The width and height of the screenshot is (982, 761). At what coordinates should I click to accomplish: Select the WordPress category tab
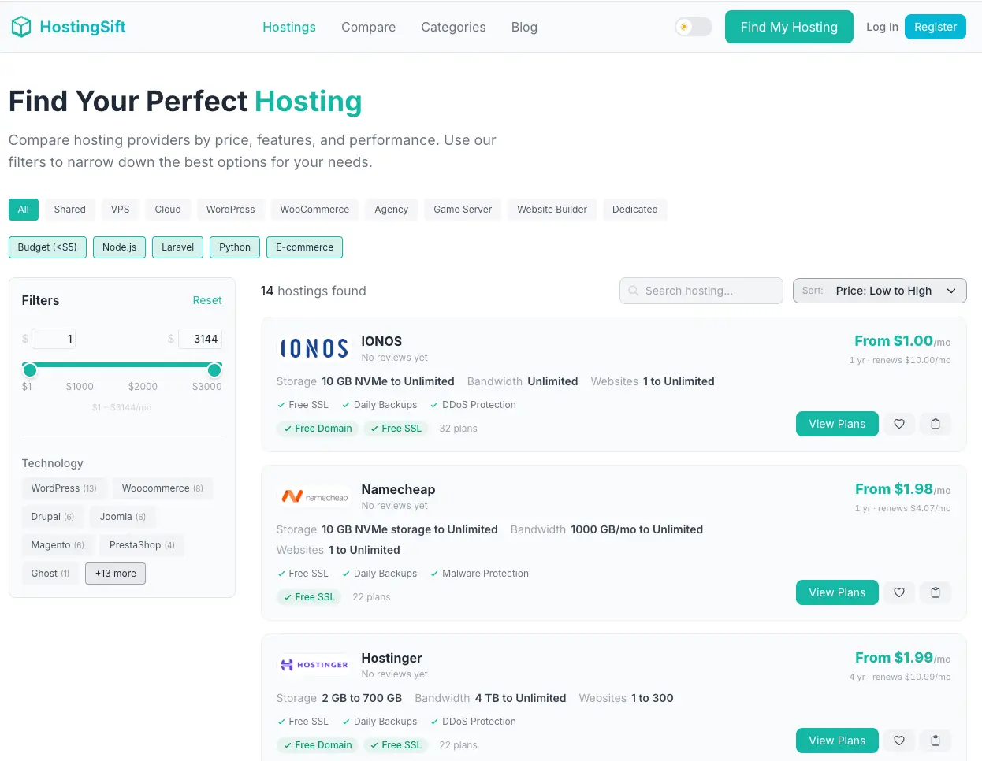click(231, 210)
